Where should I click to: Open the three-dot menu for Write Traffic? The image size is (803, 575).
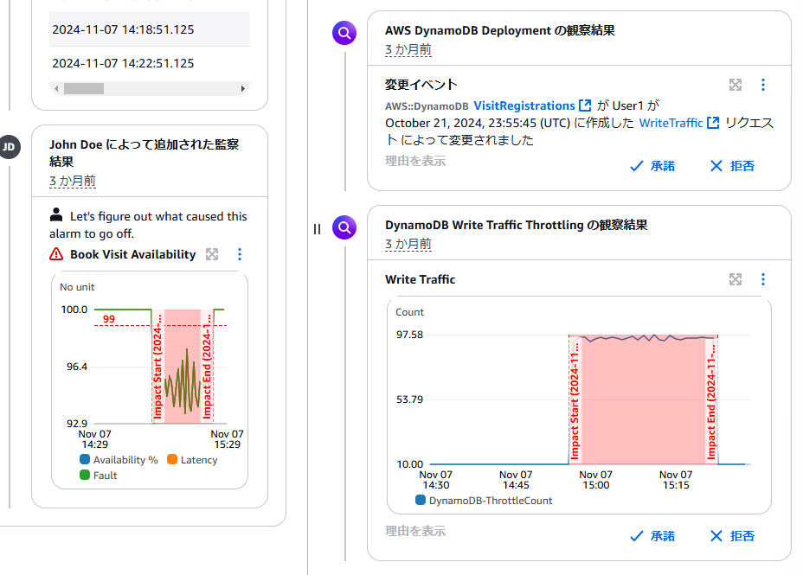click(763, 279)
